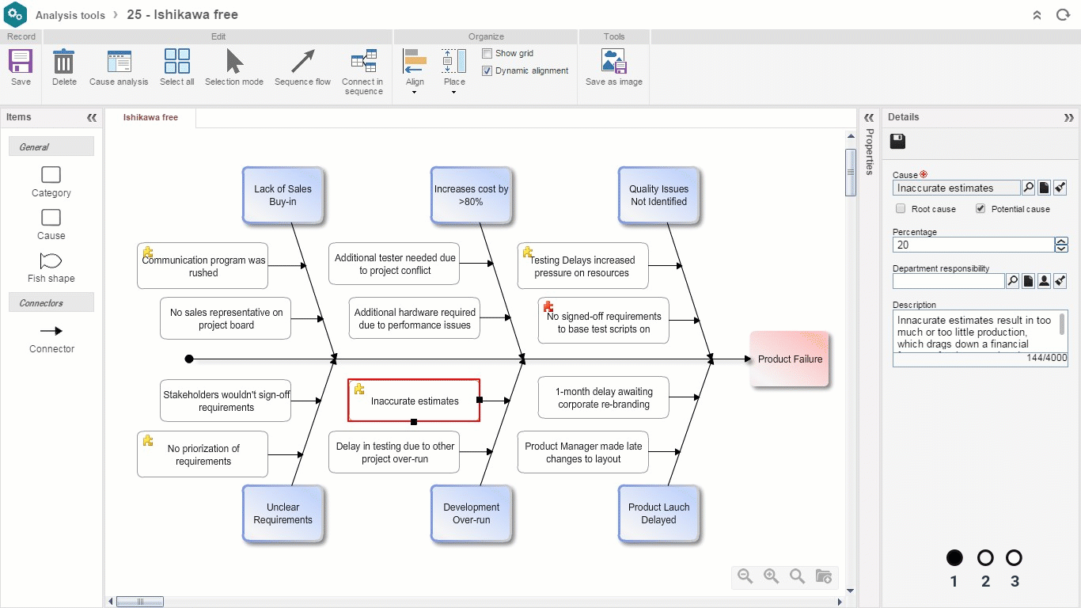Delete the selected item via trash icon
The height and width of the screenshot is (608, 1081).
[x=64, y=62]
